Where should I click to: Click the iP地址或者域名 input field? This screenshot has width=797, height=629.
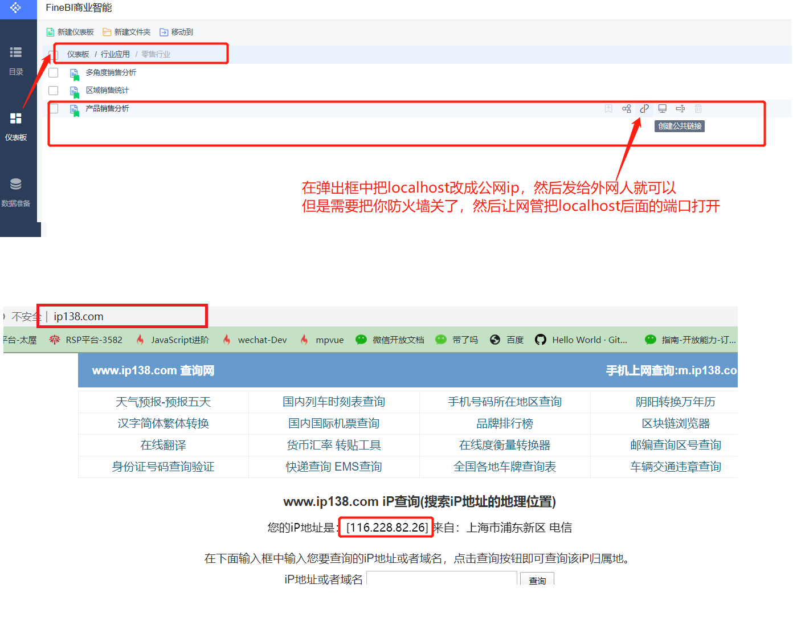442,579
